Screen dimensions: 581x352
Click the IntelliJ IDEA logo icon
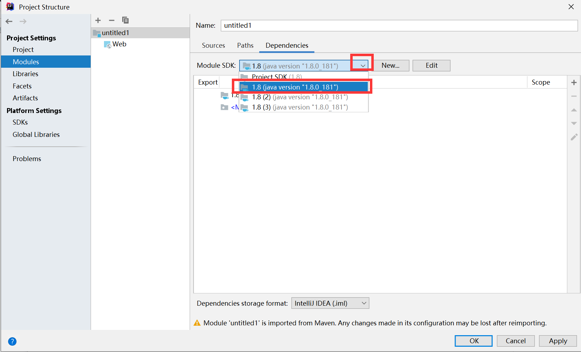pos(10,7)
